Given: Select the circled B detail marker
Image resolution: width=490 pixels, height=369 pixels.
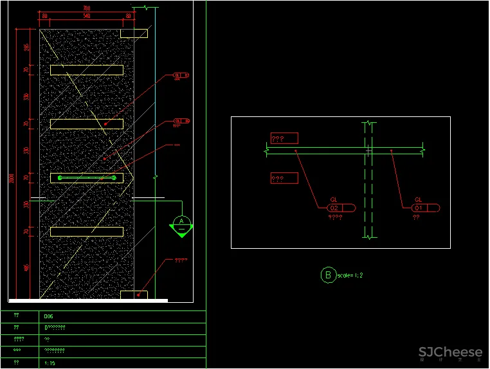Looking at the screenshot, I should (327, 275).
